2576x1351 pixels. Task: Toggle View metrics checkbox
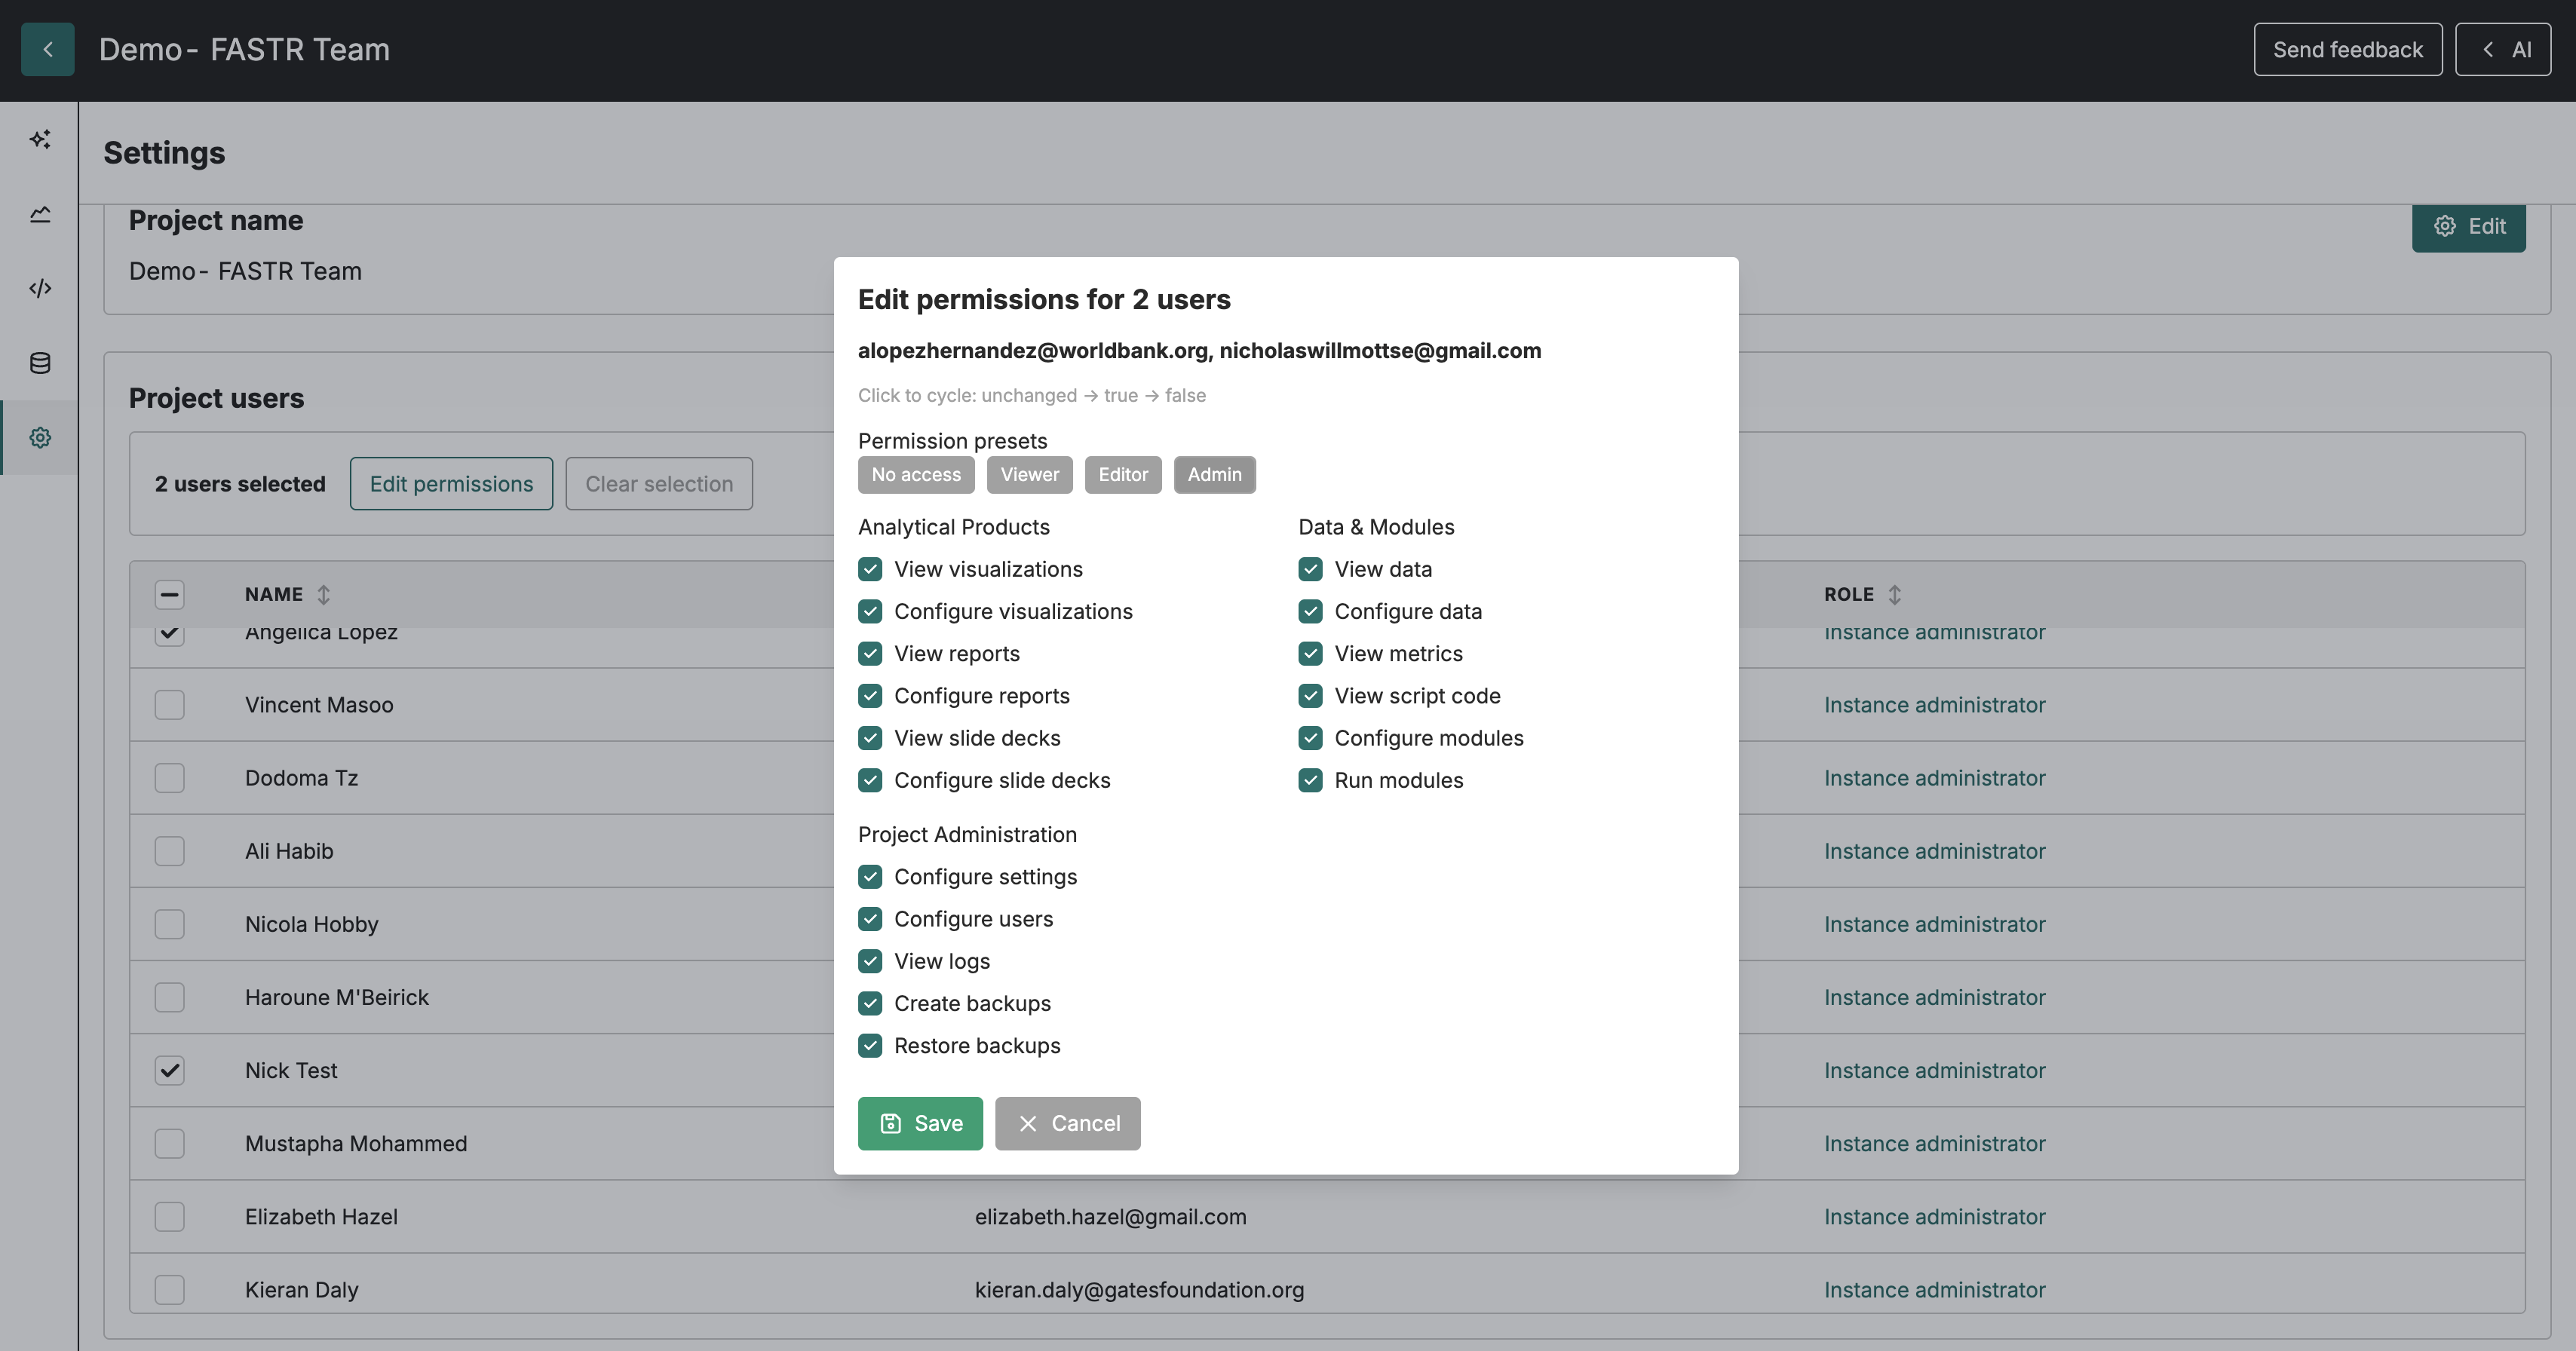tap(1310, 654)
